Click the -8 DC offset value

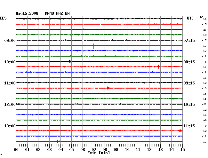tap(205, 62)
